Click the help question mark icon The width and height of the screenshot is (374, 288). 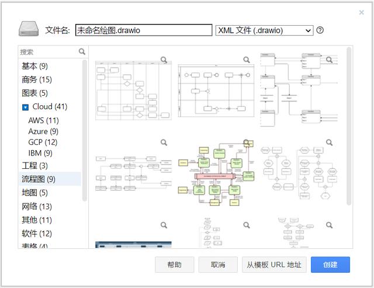point(320,30)
